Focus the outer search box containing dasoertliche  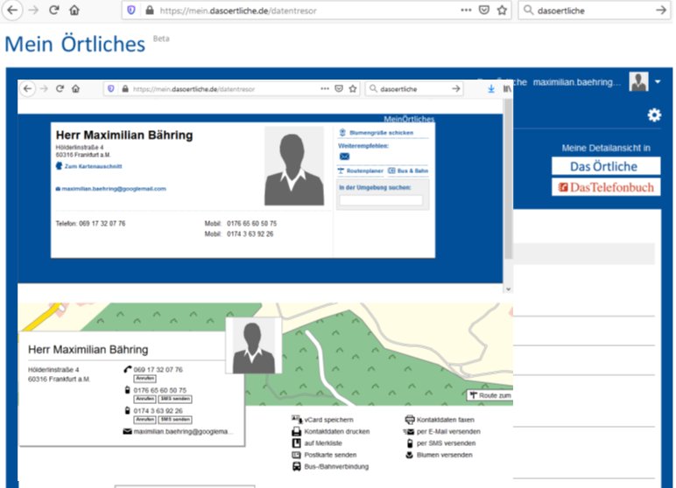593,10
